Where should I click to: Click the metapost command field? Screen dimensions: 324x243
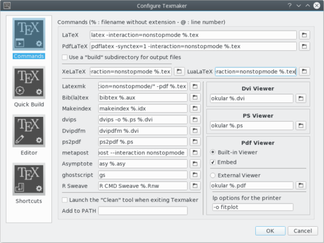point(143,153)
